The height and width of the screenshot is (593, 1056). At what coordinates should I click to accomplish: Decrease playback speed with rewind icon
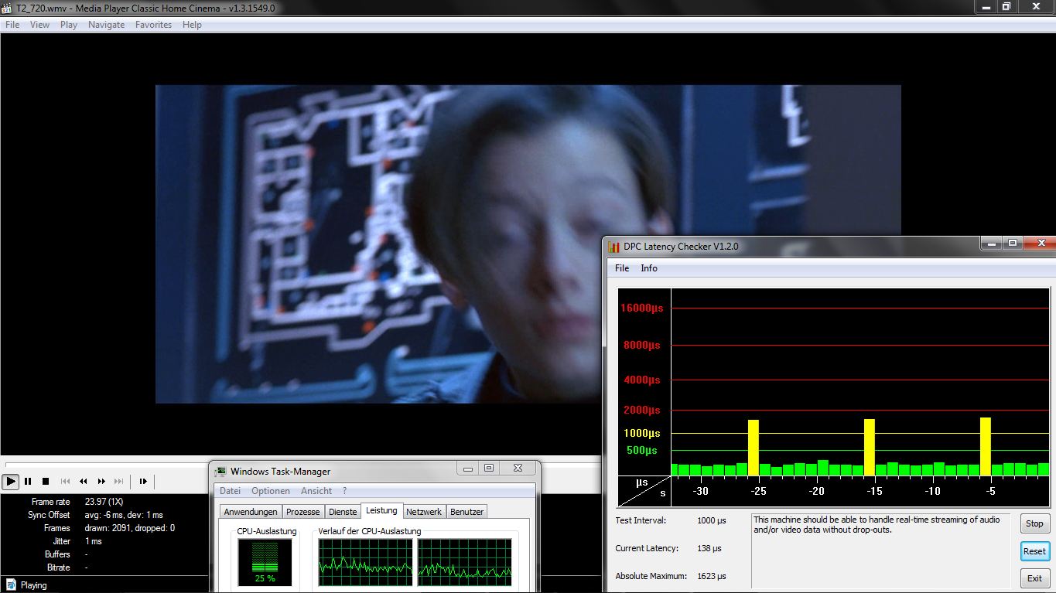pos(83,481)
